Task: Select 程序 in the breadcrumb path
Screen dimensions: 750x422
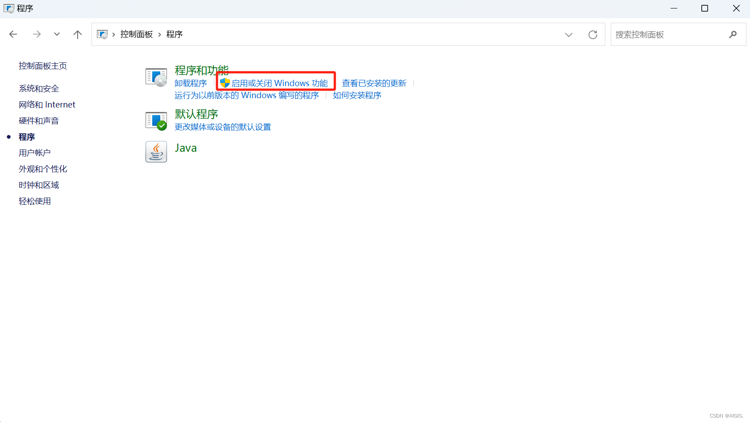Action: [175, 34]
